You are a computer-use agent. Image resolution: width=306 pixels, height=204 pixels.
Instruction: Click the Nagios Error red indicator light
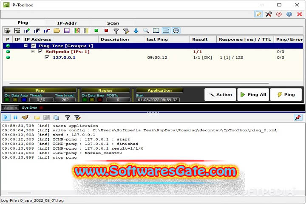click(x=100, y=100)
